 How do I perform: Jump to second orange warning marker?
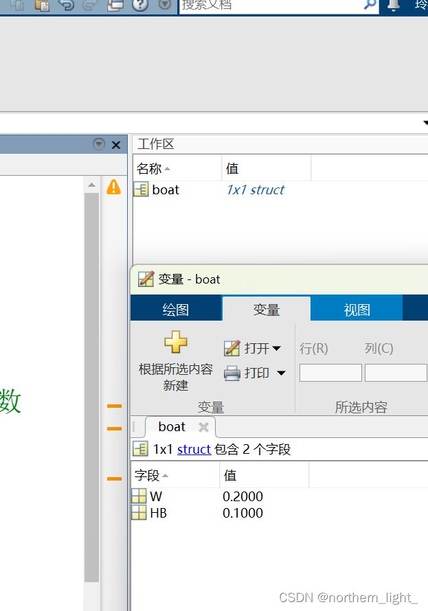(x=114, y=428)
